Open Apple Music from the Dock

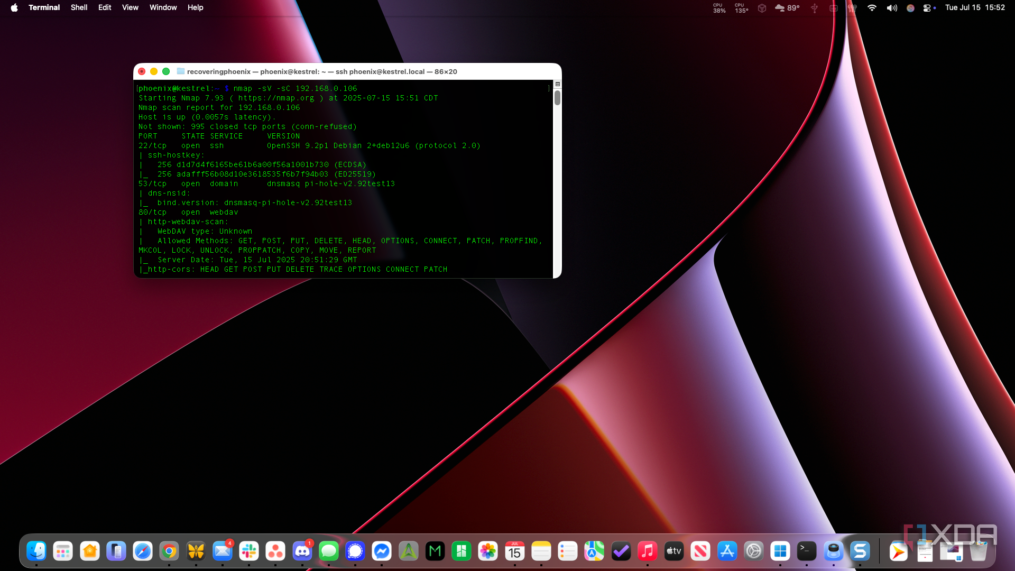pyautogui.click(x=648, y=551)
